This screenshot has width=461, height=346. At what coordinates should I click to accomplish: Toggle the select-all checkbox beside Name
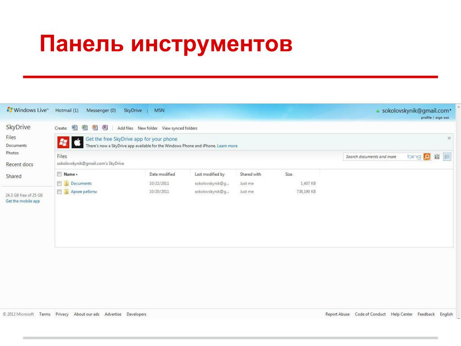tap(59, 174)
